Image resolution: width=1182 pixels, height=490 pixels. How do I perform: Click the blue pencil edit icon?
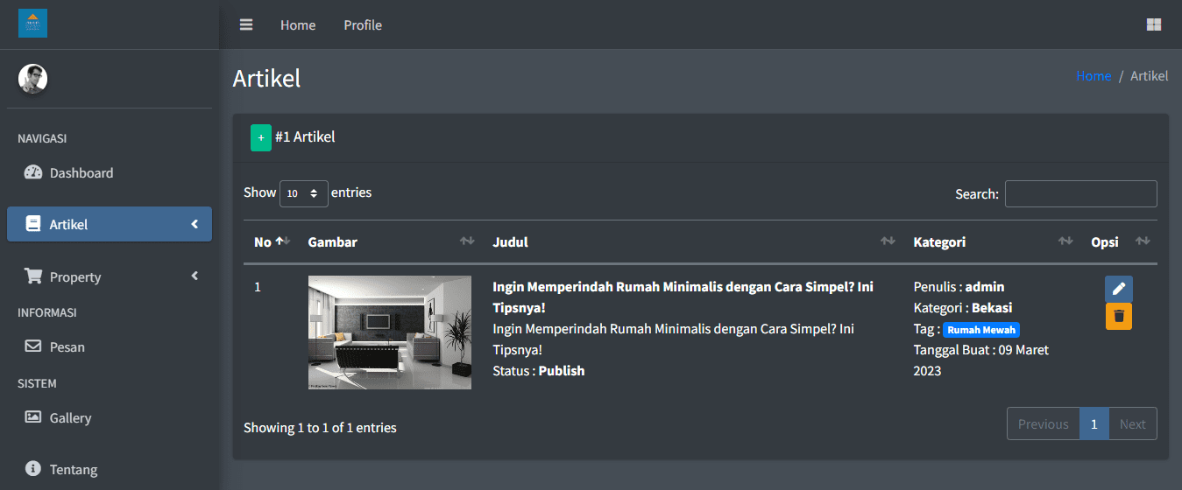(x=1118, y=289)
